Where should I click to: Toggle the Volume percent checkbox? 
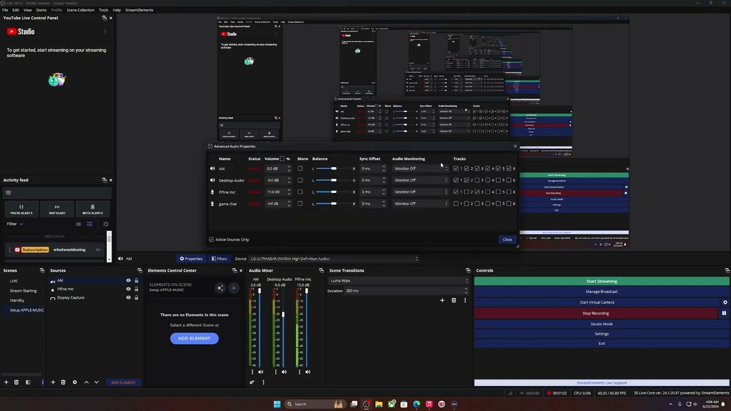282,159
